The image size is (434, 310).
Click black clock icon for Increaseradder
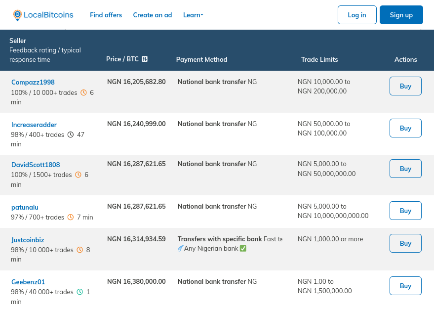click(71, 134)
